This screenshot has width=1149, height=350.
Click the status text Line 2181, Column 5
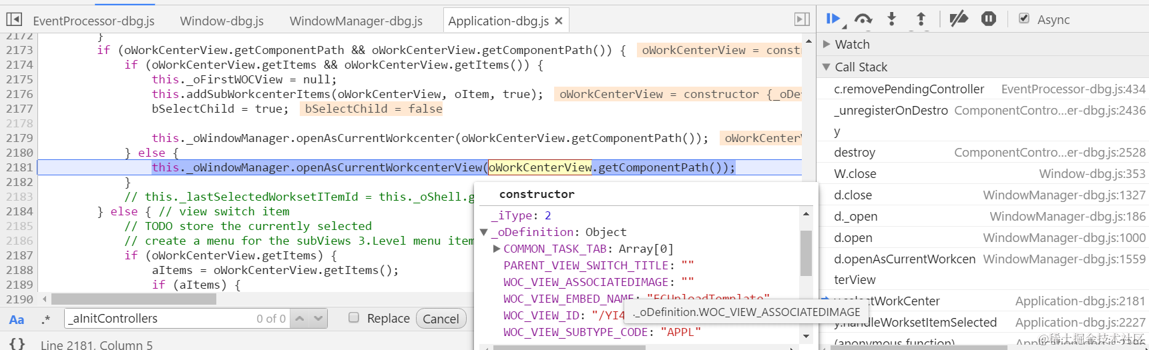point(97,345)
